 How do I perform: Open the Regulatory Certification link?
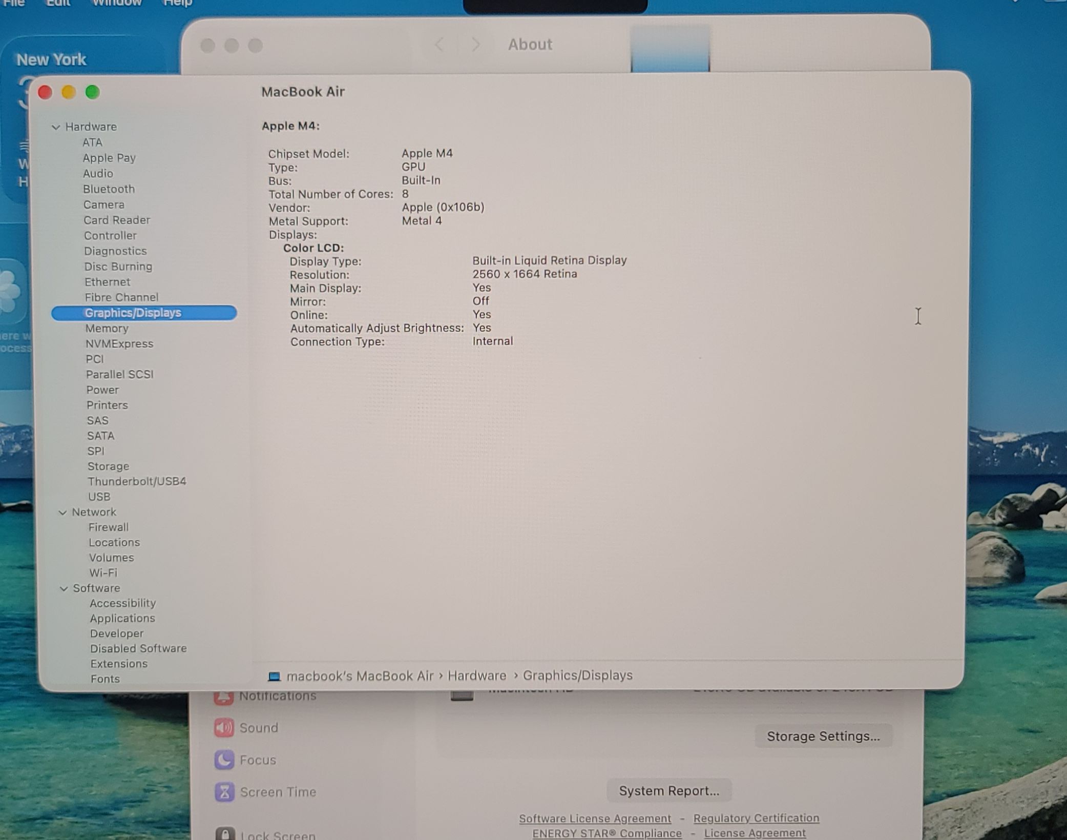pos(756,817)
